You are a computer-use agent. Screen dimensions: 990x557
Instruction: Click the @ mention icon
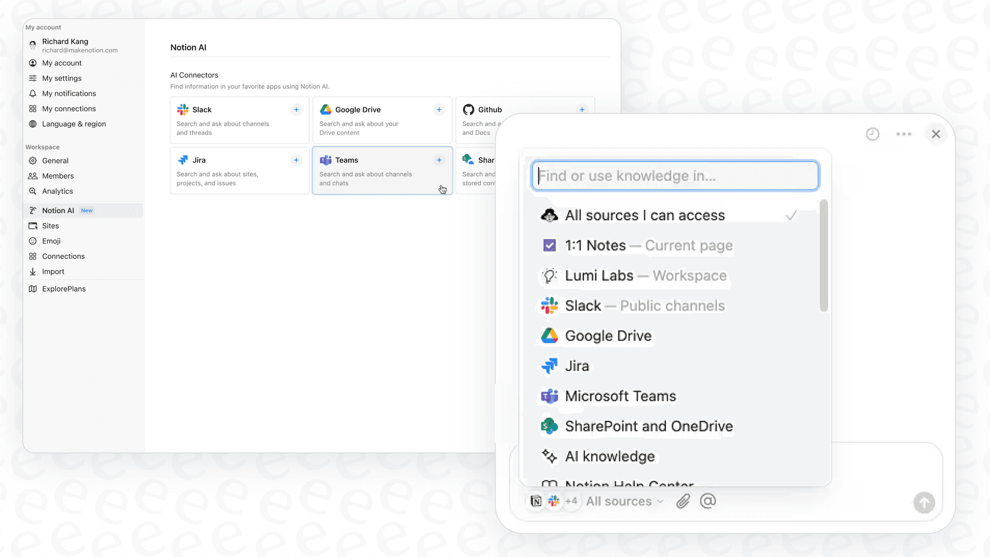tap(708, 501)
